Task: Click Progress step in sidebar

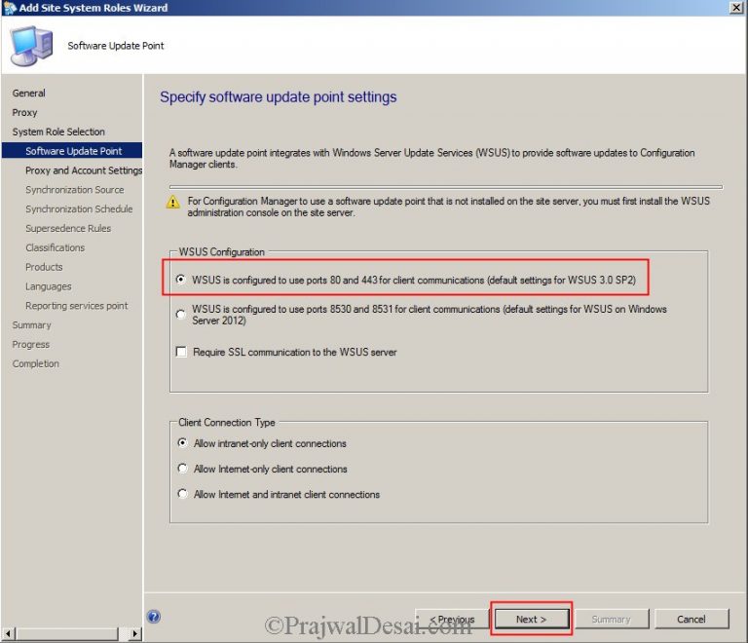Action: click(31, 345)
